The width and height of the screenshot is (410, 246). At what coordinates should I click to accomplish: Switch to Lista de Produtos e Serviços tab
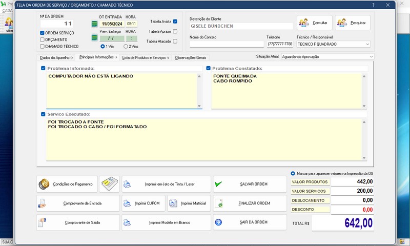[146, 58]
